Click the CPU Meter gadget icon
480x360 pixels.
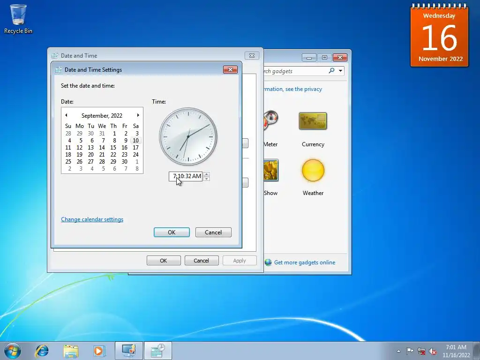point(271,120)
